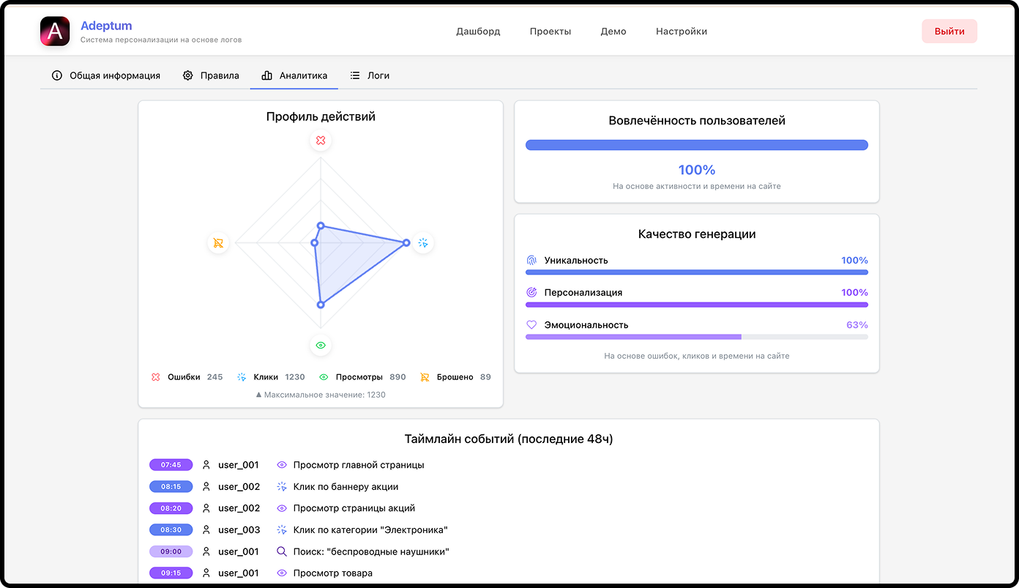Click the Эмоциональность progress bar
This screenshot has width=1019, height=588.
697,337
